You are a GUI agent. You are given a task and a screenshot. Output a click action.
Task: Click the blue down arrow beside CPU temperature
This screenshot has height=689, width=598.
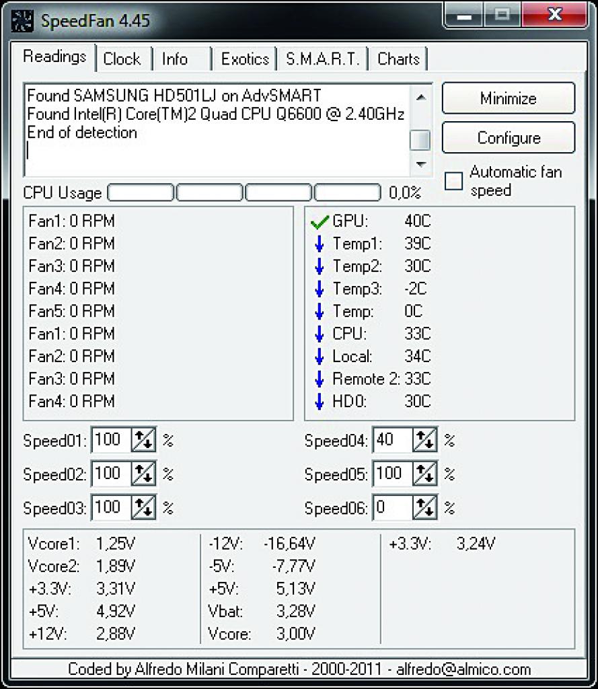point(320,334)
